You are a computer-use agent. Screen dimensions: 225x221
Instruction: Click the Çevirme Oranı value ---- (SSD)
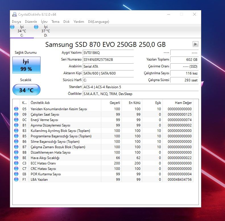click(x=185, y=67)
